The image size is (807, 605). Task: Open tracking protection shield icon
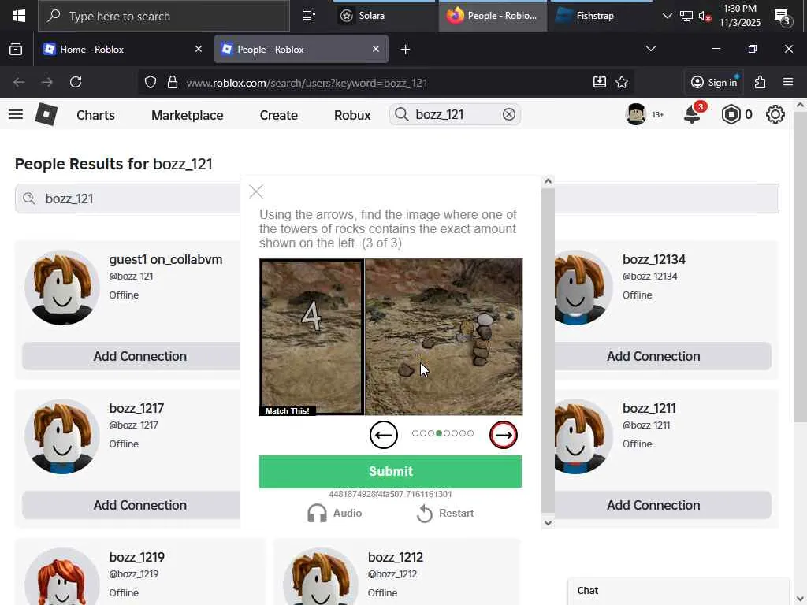pyautogui.click(x=151, y=82)
